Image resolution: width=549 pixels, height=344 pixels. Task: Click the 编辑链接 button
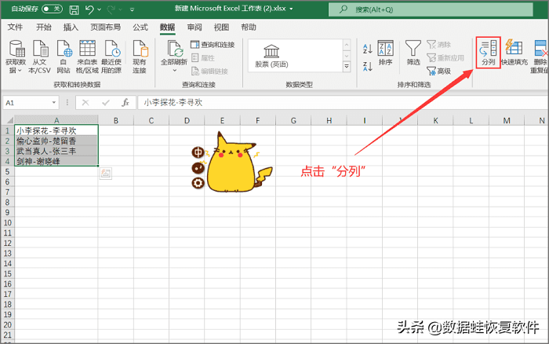(209, 71)
